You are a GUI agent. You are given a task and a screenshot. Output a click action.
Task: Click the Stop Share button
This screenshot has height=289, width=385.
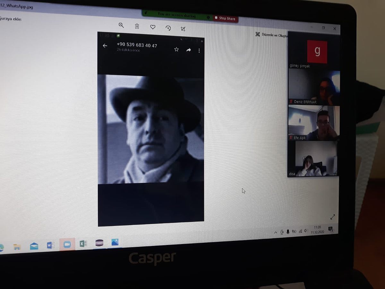pos(226,18)
